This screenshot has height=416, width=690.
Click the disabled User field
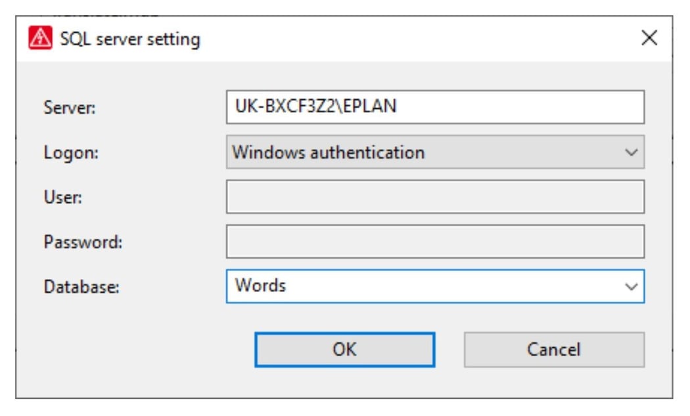434,197
